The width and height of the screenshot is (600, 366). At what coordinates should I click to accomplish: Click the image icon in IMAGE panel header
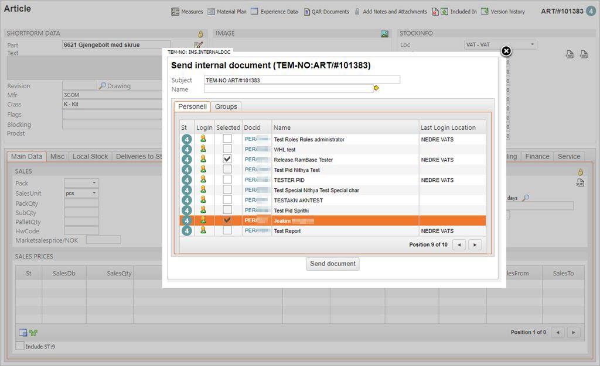[x=384, y=34]
